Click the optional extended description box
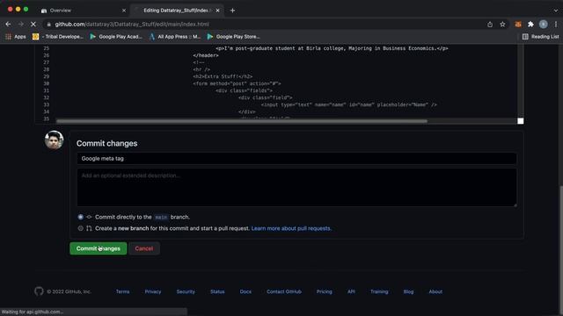This screenshot has height=316, width=563. 296,187
